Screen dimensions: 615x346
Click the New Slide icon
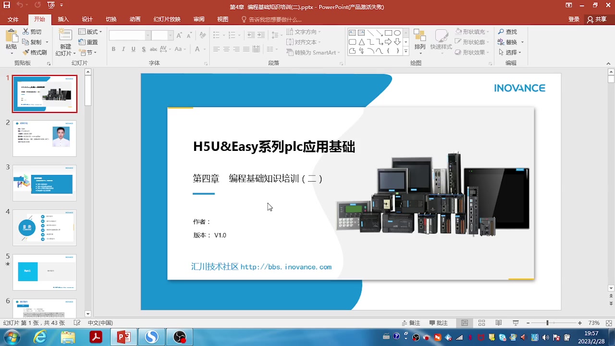pyautogui.click(x=65, y=35)
